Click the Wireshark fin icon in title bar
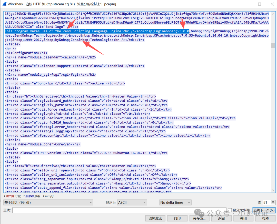277x224 pixels. (x=5, y=4)
